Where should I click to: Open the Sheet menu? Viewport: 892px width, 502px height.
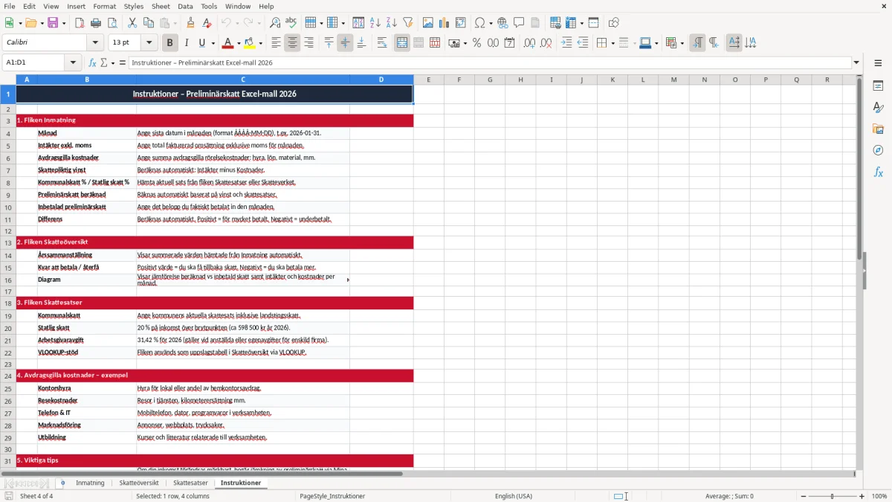point(161,6)
